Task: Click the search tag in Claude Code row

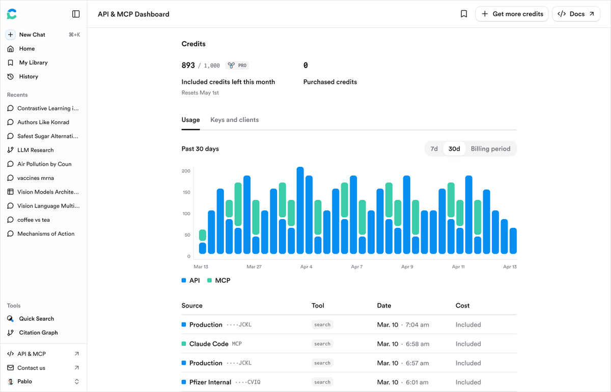Action: point(322,344)
